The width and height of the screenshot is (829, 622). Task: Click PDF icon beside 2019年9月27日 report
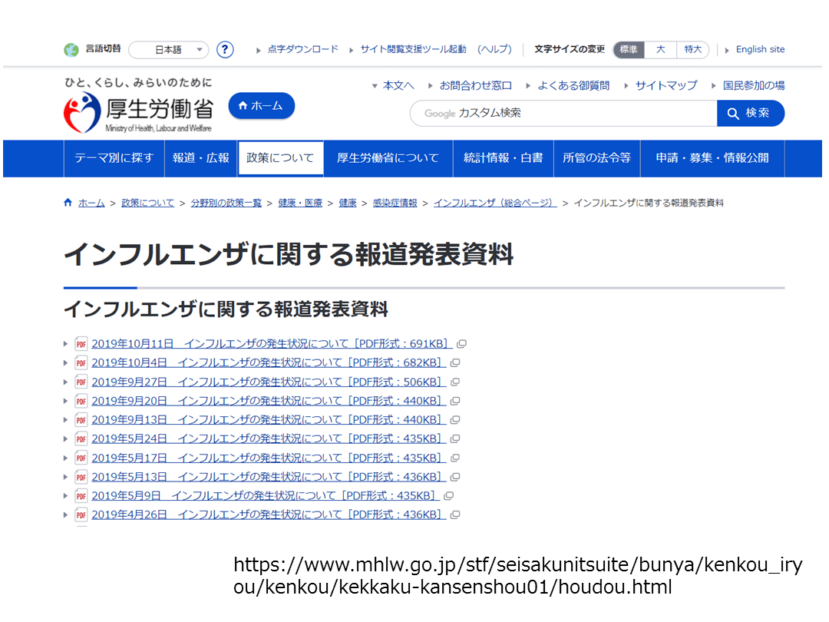point(81,382)
